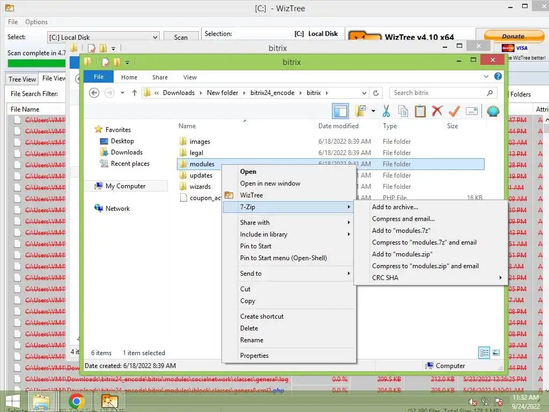Open folder options dropdown arrow in toolbar
The width and height of the screenshot is (549, 412).
pyautogui.click(x=373, y=112)
